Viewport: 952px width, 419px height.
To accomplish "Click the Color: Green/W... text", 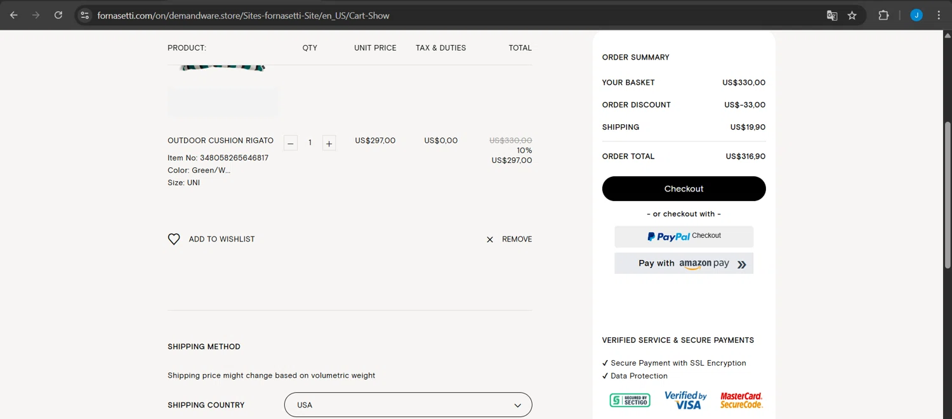I will coord(199,171).
